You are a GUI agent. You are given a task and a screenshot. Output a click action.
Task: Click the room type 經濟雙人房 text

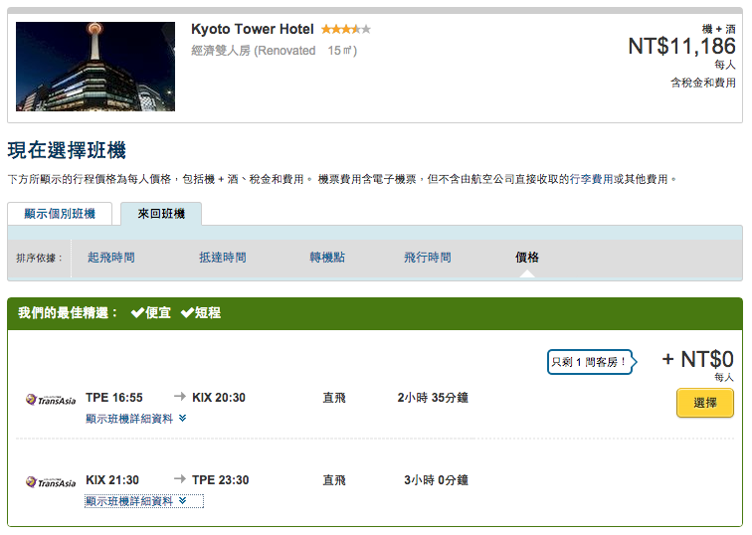pos(221,51)
